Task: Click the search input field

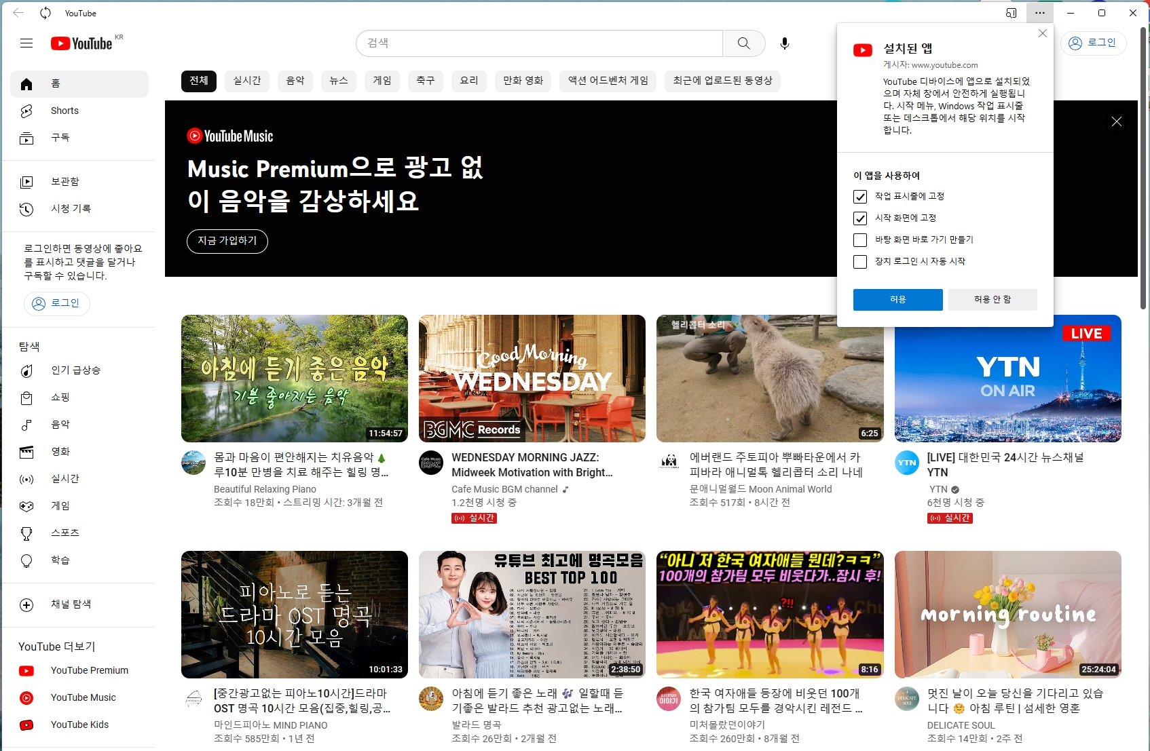Action: click(540, 43)
